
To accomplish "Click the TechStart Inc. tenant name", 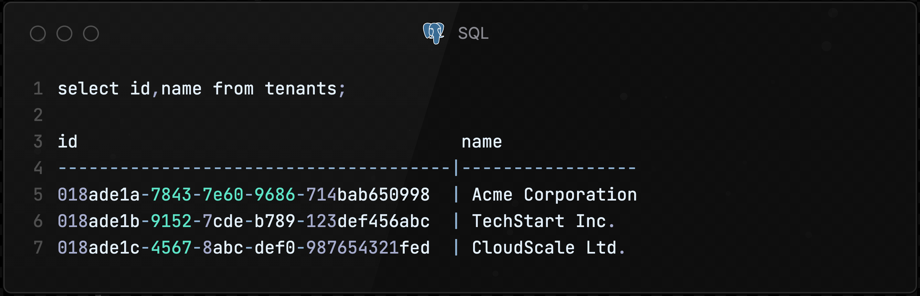I will [543, 221].
